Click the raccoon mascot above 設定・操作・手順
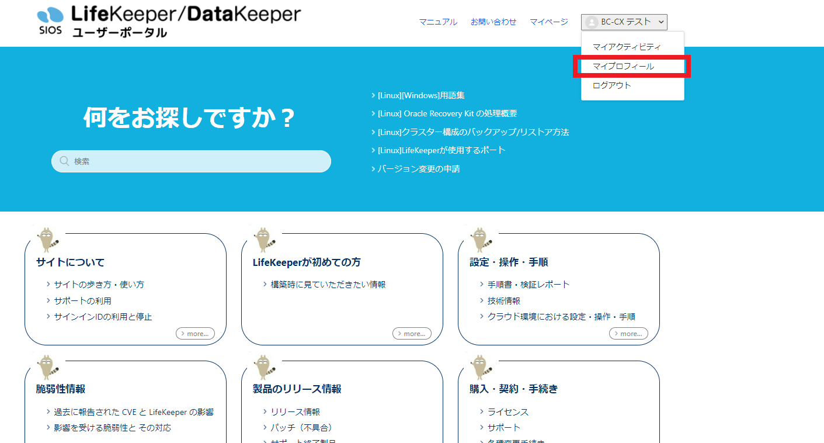 [x=481, y=239]
